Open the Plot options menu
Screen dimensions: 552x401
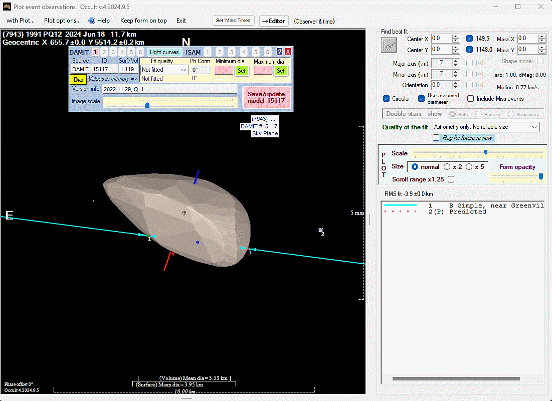pyautogui.click(x=62, y=21)
